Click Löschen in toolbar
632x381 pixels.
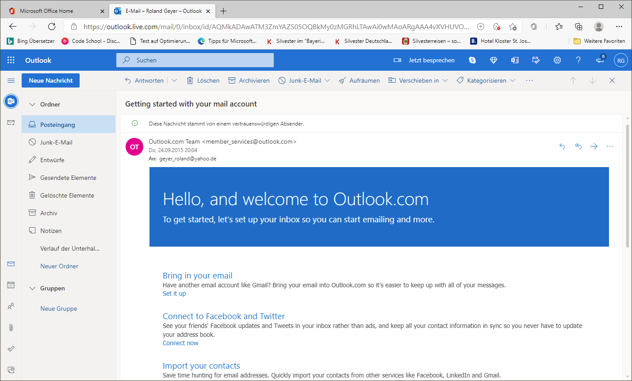[x=203, y=80]
